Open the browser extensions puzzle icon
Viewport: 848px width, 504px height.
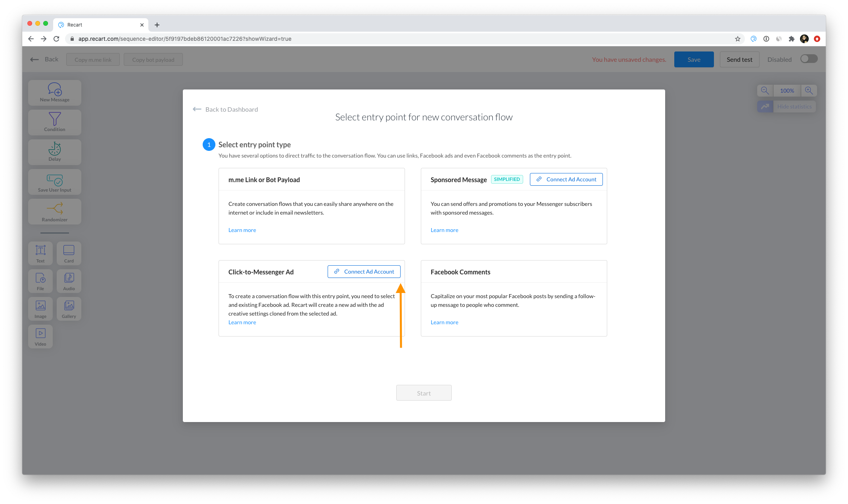(x=792, y=39)
